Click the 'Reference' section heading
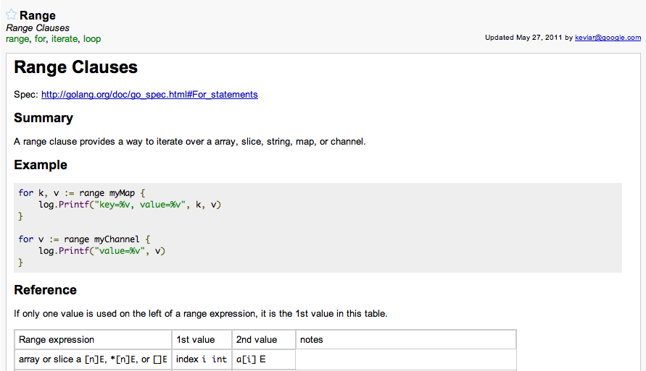 point(46,290)
